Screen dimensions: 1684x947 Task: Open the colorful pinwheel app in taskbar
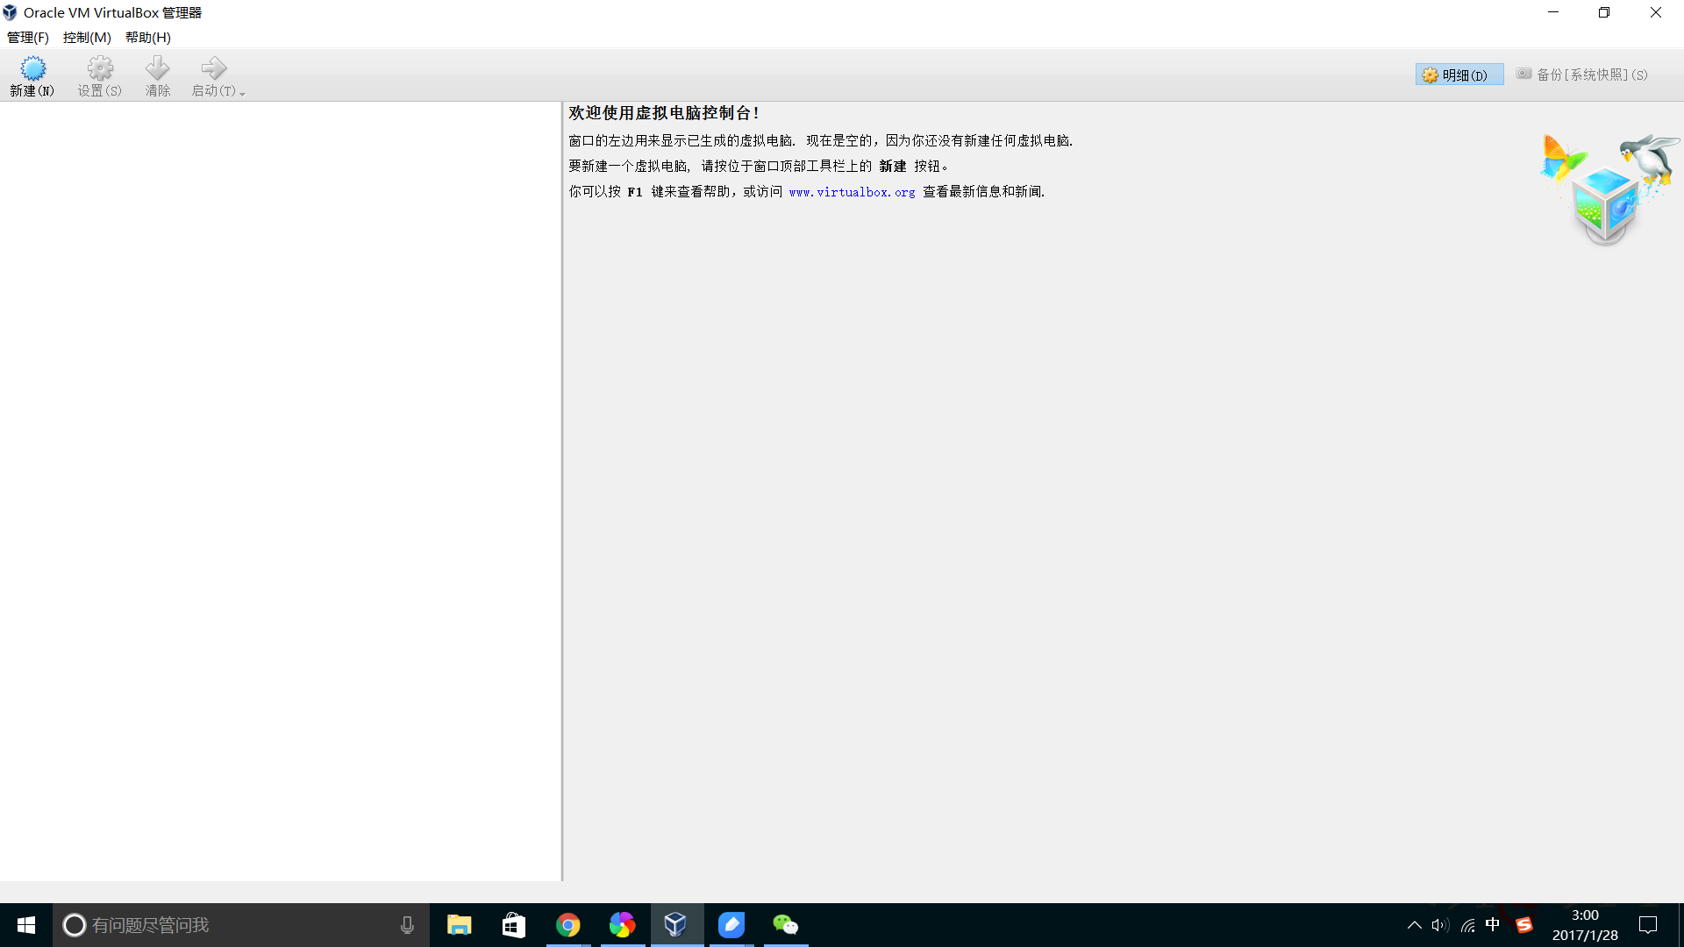pos(623,925)
